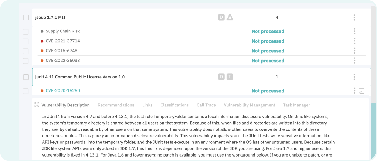This screenshot has width=377, height=161.
Task: Click the vertical scrollbar thumb
Action: click(x=373, y=131)
